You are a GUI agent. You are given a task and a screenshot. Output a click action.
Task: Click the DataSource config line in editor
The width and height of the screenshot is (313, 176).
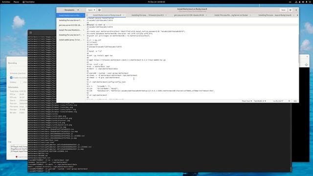pos(152,90)
